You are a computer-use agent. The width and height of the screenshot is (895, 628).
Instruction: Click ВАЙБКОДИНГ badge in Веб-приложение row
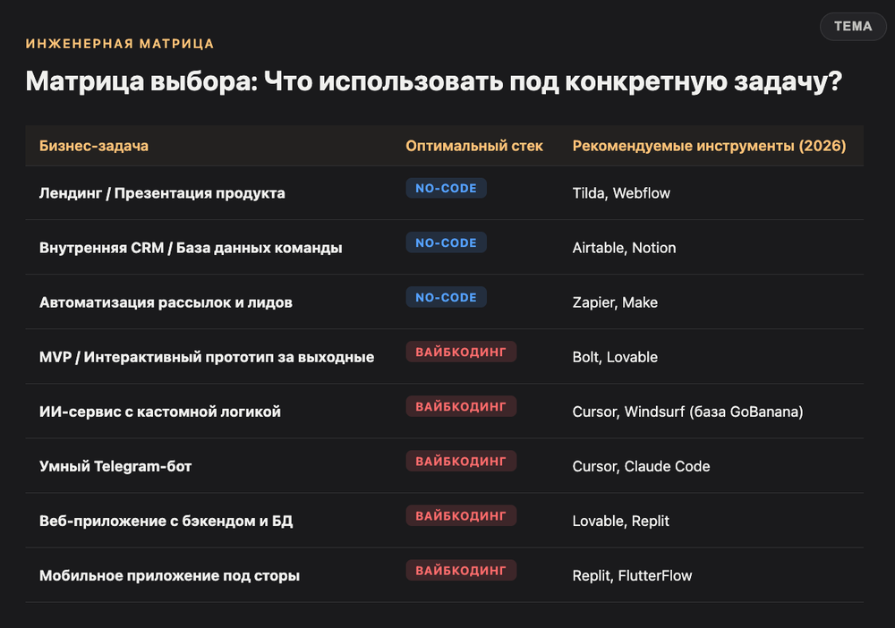click(461, 515)
